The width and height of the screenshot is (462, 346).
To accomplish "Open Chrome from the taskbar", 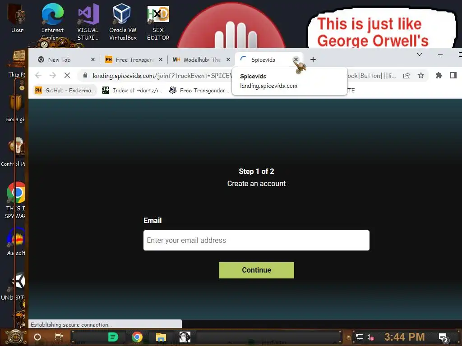I will pos(137,337).
